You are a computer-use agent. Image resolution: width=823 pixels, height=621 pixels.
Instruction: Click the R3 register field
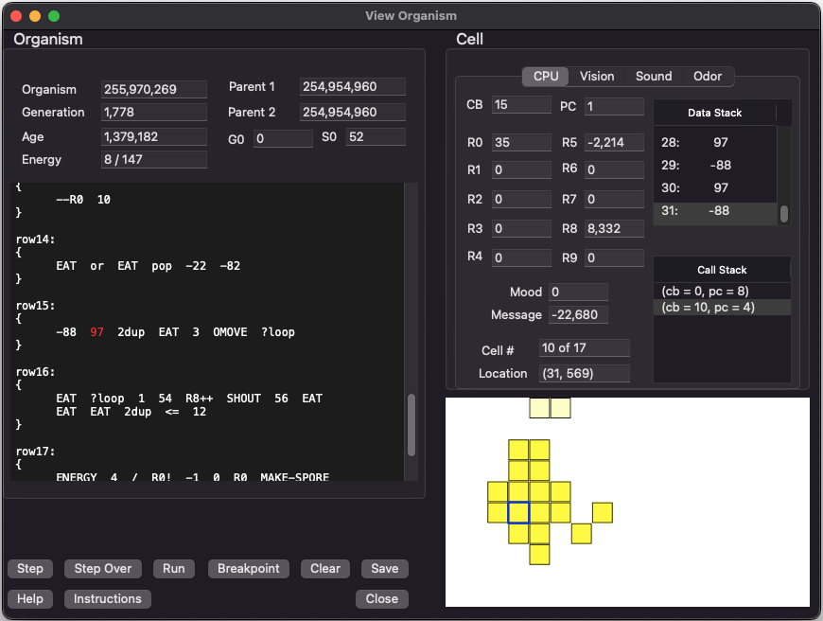tap(522, 228)
